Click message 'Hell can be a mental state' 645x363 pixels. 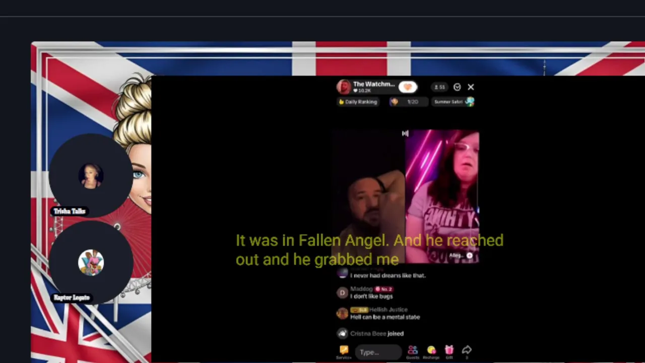(x=385, y=317)
